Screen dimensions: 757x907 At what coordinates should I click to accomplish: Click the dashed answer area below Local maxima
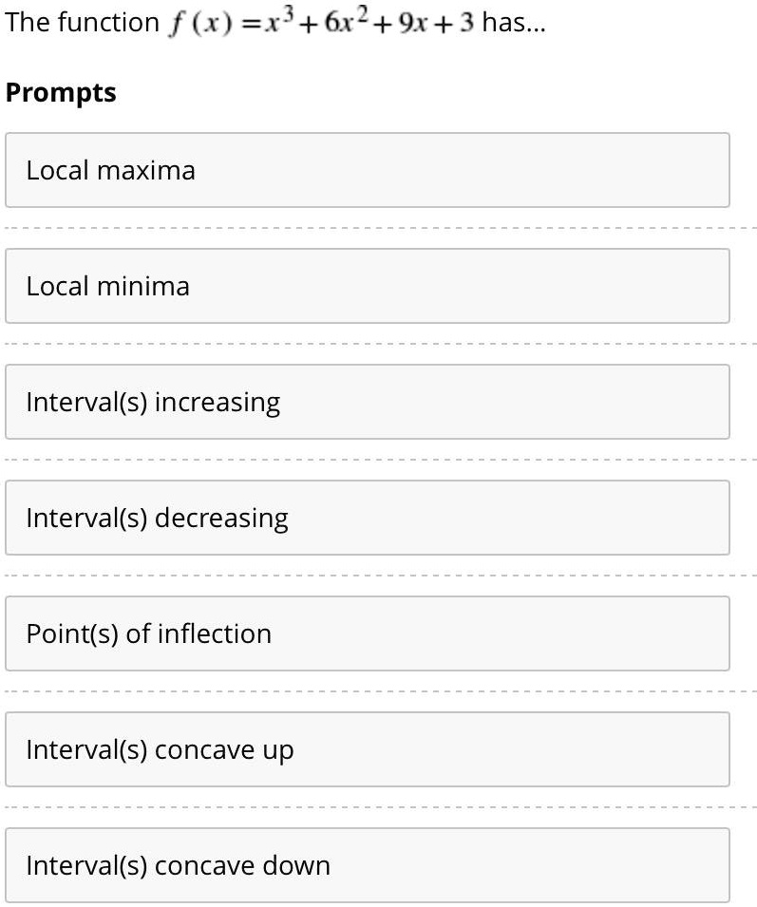[378, 227]
